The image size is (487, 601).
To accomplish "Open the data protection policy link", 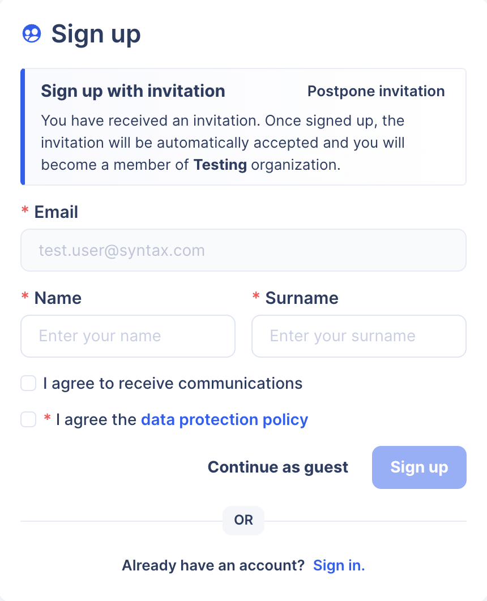I will pos(224,420).
